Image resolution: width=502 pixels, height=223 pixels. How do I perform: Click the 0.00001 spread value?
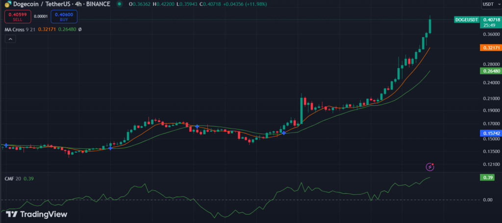click(x=41, y=17)
